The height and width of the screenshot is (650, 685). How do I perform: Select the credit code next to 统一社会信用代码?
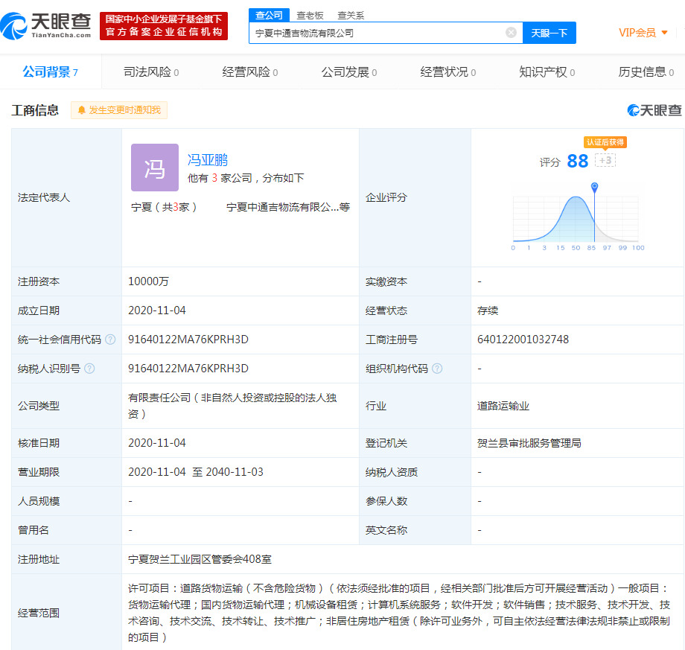click(188, 340)
